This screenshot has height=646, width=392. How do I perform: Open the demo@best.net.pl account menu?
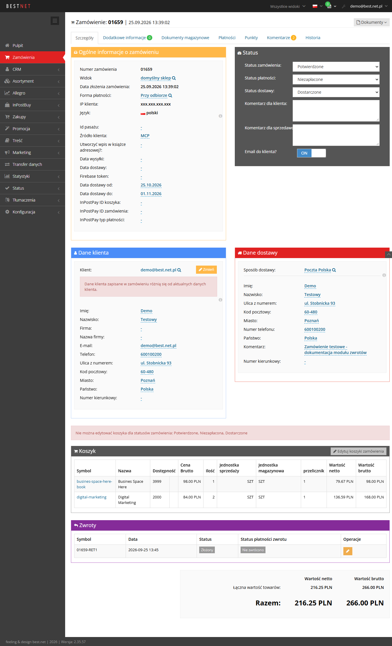tap(369, 6)
